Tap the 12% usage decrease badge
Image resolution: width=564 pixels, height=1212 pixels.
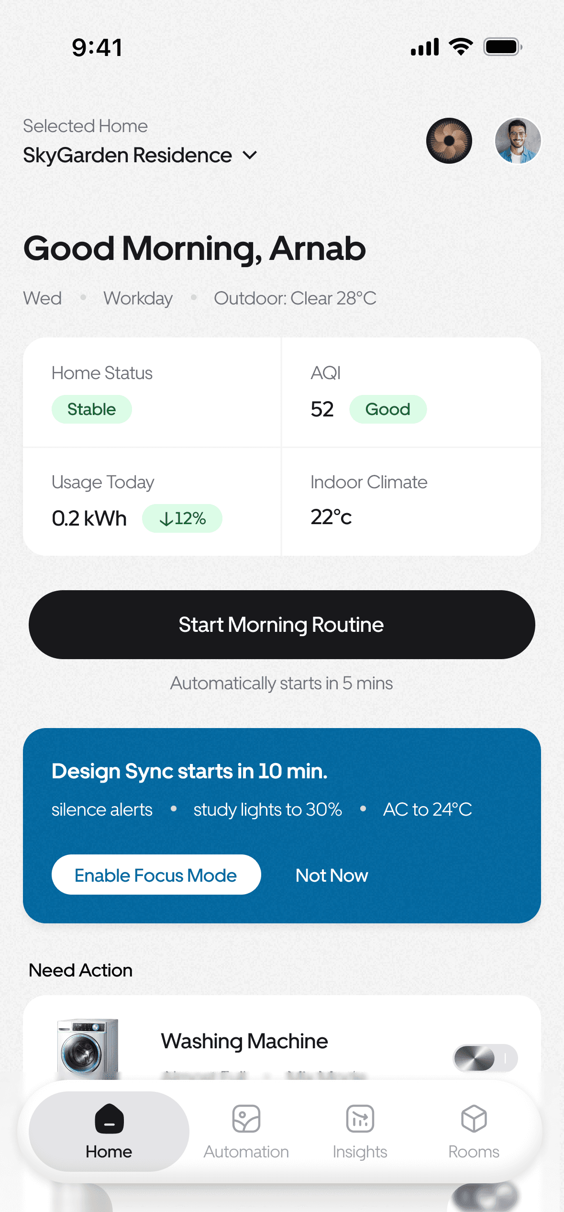click(182, 518)
